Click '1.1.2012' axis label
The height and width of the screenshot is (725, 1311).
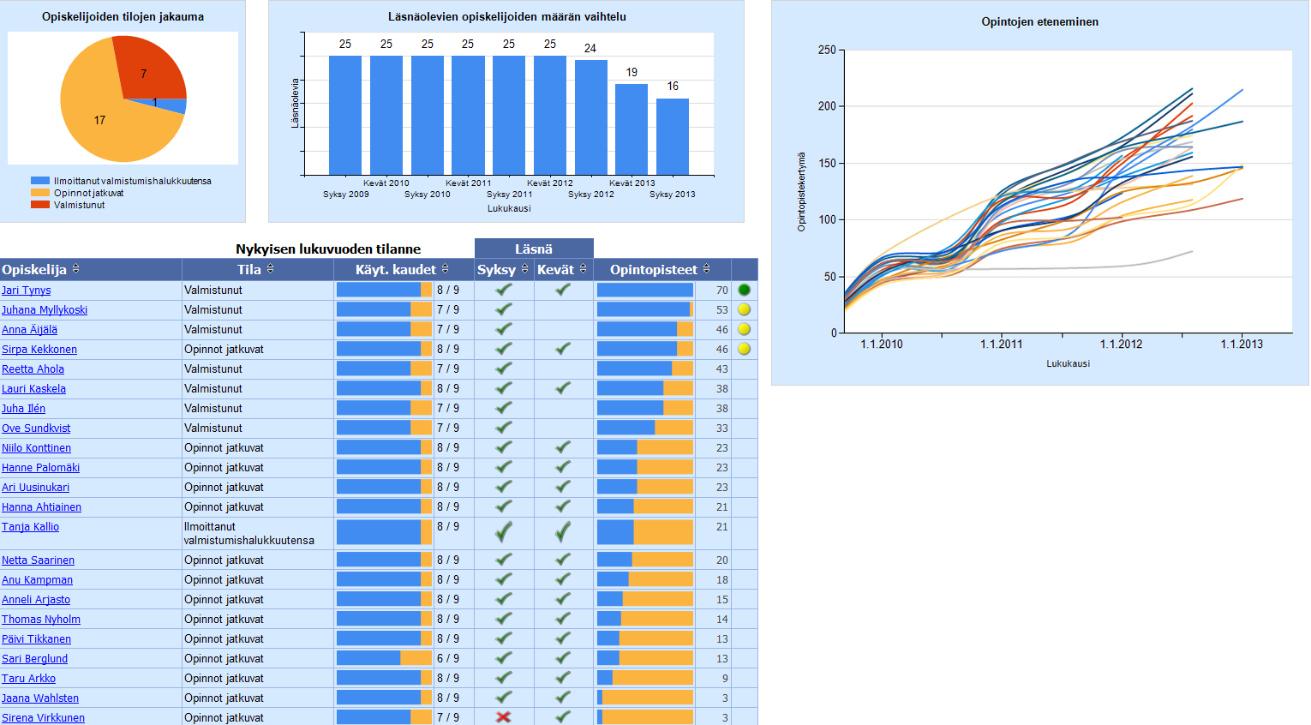click(x=1122, y=344)
